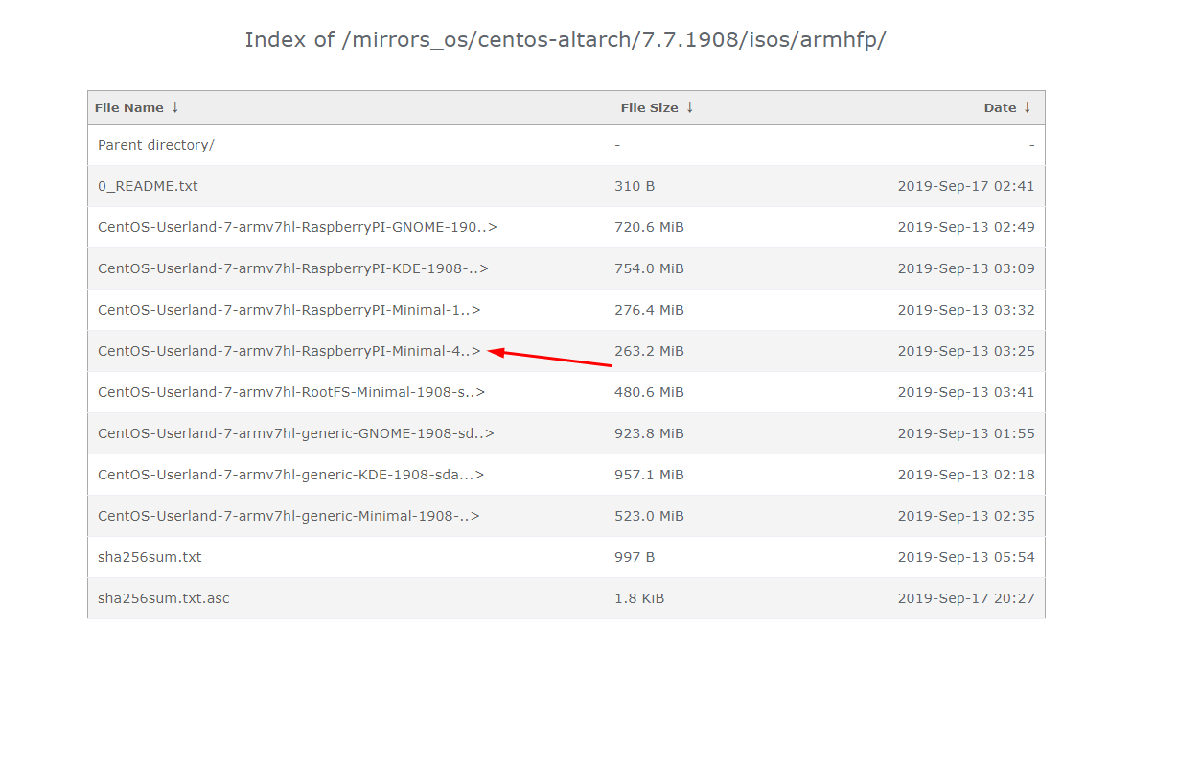Viewport: 1201px width, 769px height.
Task: Click the date 2019-Sep-13 05:54
Action: (x=966, y=557)
